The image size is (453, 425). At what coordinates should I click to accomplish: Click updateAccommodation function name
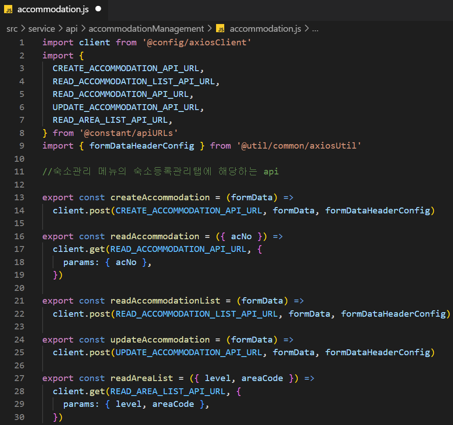[160, 340]
